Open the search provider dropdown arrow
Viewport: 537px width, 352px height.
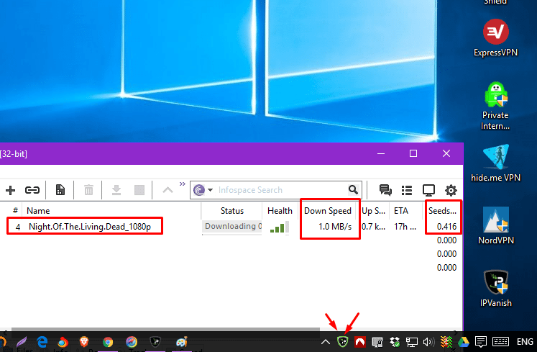point(211,190)
